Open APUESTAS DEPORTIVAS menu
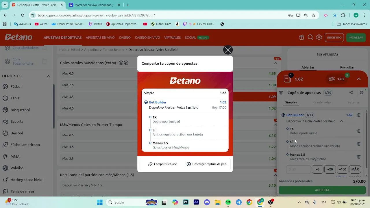The height and width of the screenshot is (208, 370). pyautogui.click(x=62, y=38)
